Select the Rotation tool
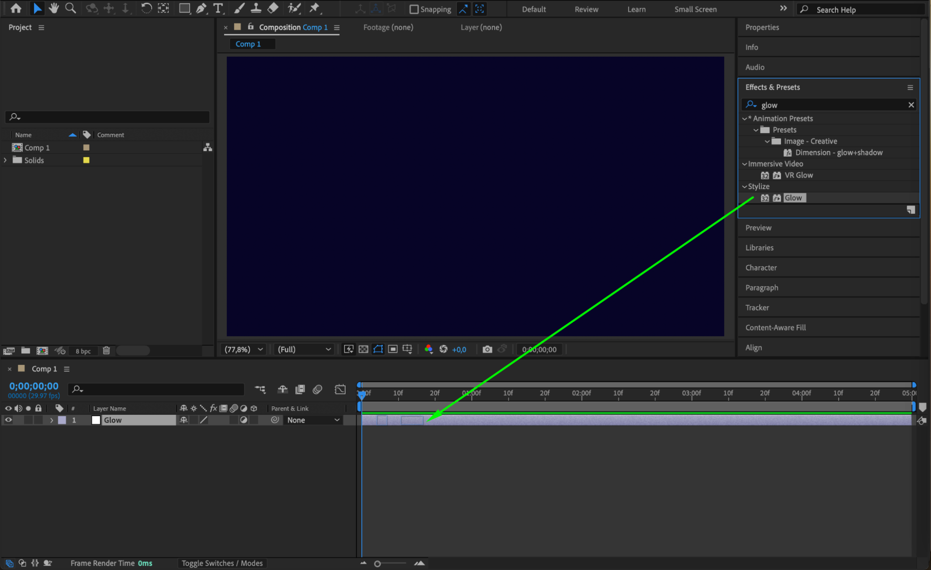The width and height of the screenshot is (931, 570). [x=146, y=8]
